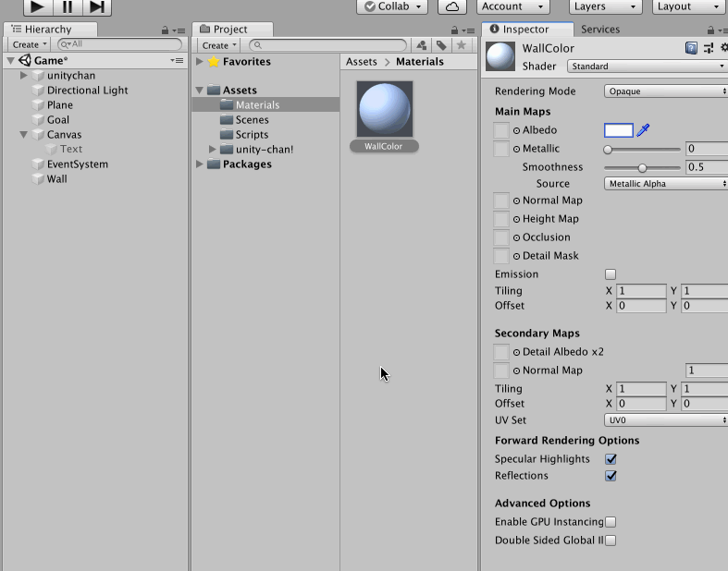Select the Text child object
Screen dimensions: 728x571
tap(70, 149)
